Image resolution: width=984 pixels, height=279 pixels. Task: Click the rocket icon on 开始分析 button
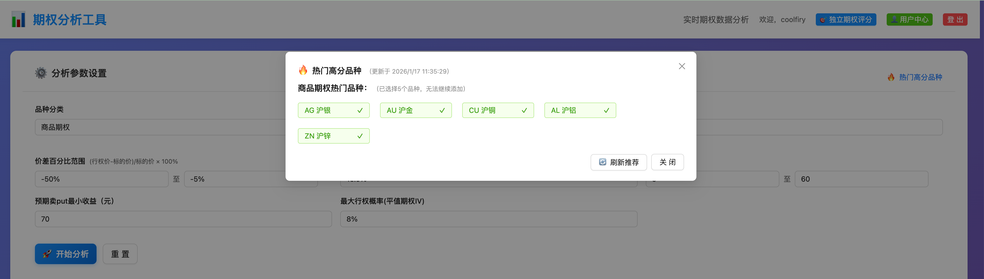[47, 254]
